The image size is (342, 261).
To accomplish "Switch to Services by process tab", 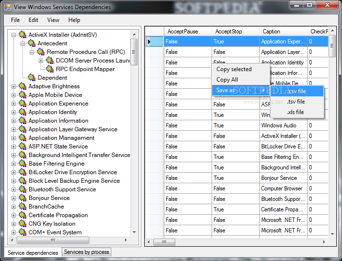I will (86, 252).
